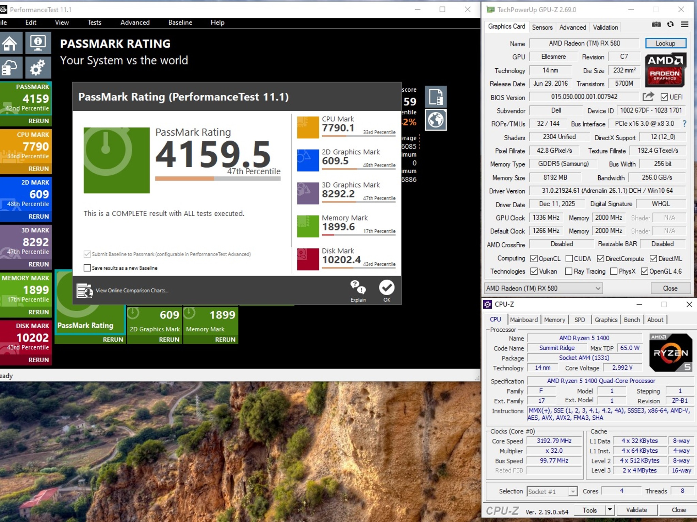
Task: Switch to the Bench tab in CPU-Z
Action: pos(632,319)
